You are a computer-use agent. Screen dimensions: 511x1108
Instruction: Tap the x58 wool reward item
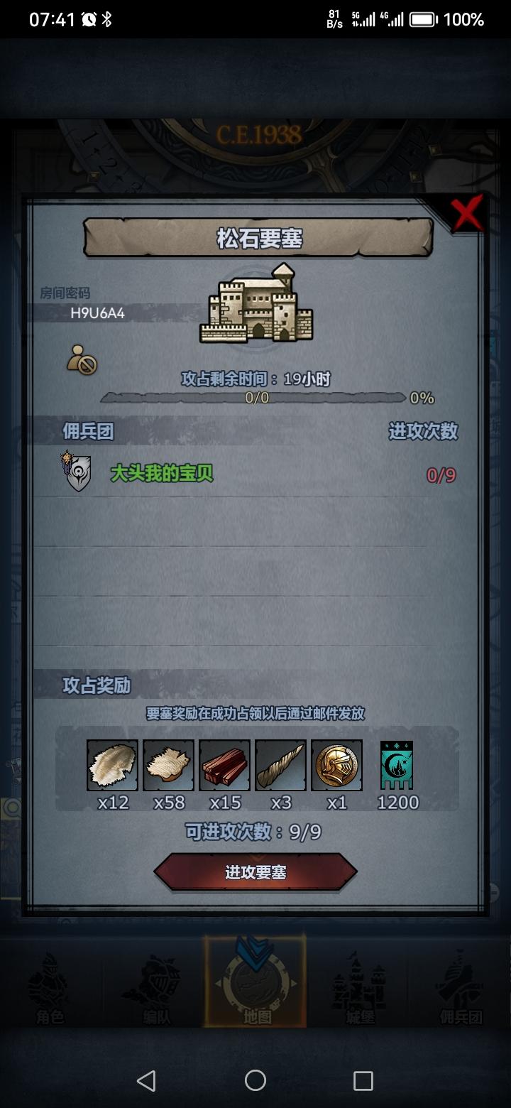pos(168,765)
